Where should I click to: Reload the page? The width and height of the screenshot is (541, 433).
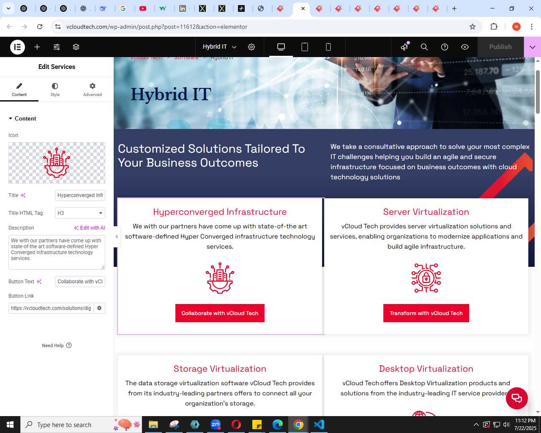point(40,27)
